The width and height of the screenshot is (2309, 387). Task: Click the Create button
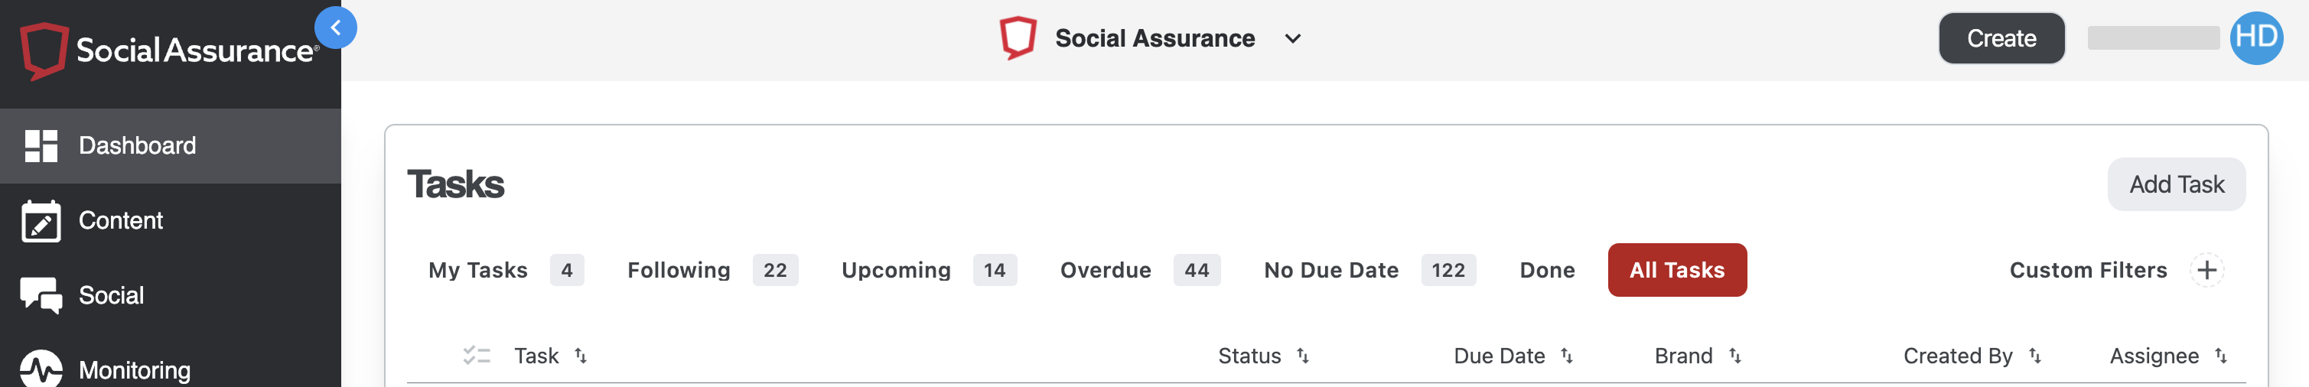tap(2001, 38)
